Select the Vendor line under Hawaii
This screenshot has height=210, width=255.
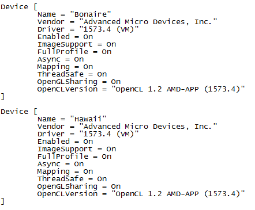pyautogui.click(x=127, y=127)
